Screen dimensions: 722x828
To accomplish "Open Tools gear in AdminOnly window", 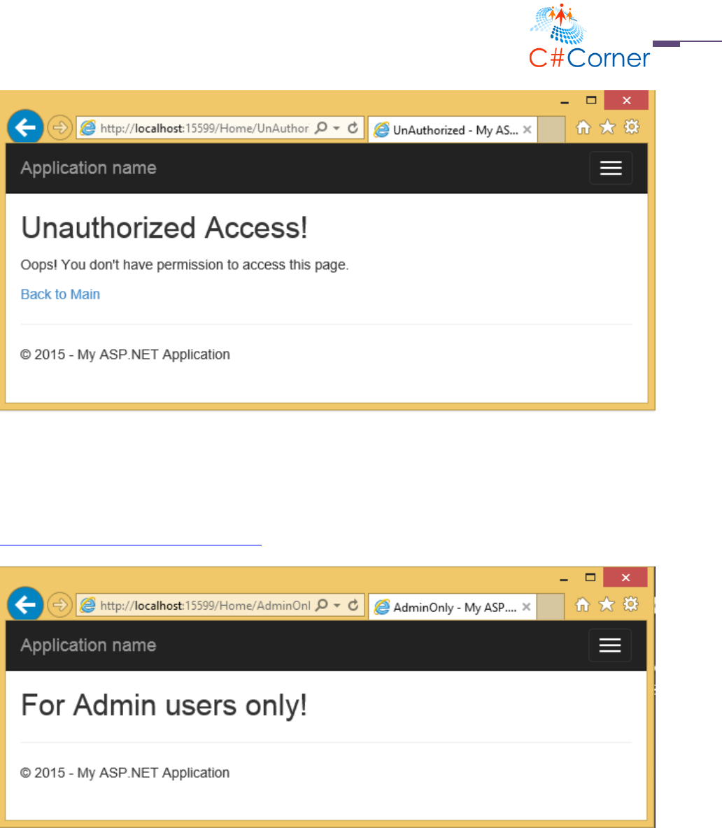I will click(631, 604).
